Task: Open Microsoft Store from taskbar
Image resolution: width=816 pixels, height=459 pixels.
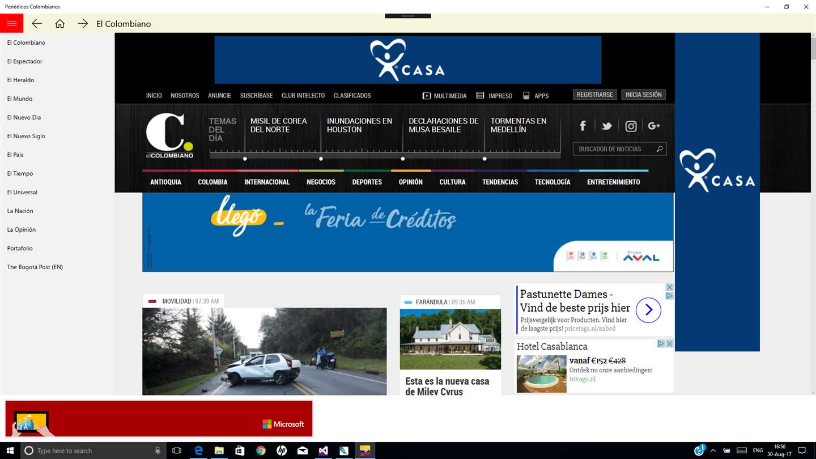Action: (240, 450)
